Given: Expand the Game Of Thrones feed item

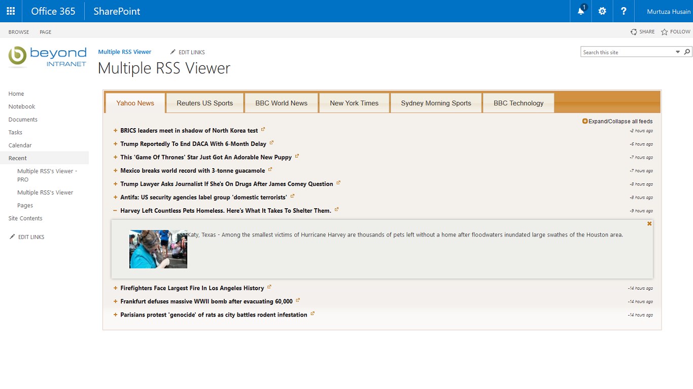Looking at the screenshot, I should click(116, 157).
